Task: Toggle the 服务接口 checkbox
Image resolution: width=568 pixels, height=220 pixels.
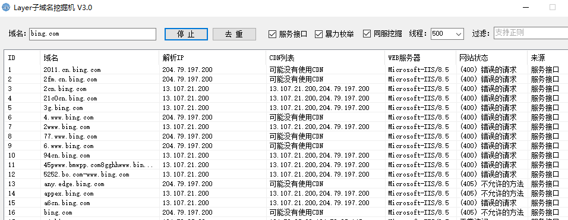Action: (x=272, y=34)
